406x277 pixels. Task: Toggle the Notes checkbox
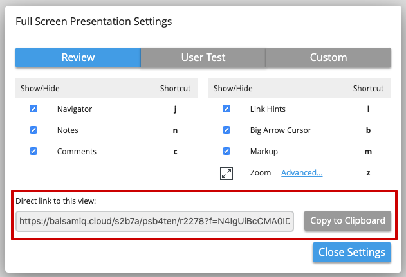point(33,130)
